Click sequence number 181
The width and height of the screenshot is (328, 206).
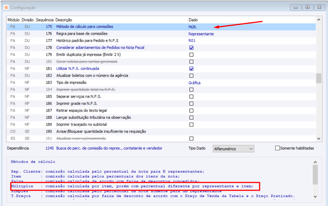[49, 69]
